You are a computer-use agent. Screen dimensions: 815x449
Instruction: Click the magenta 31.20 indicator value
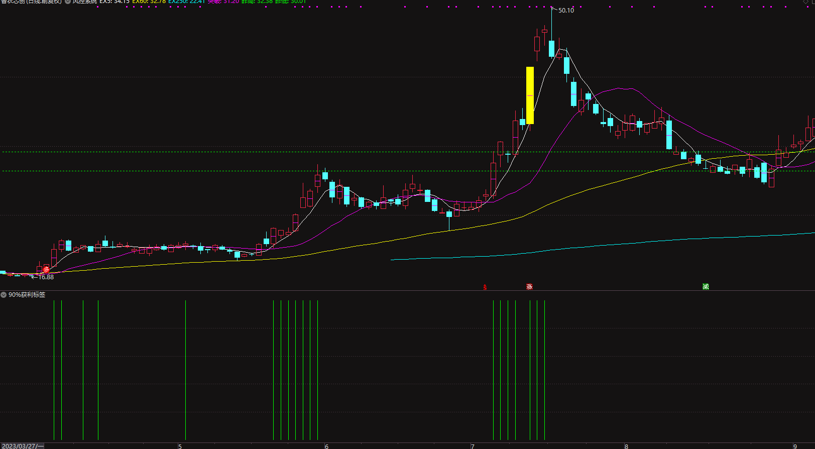pos(231,2)
